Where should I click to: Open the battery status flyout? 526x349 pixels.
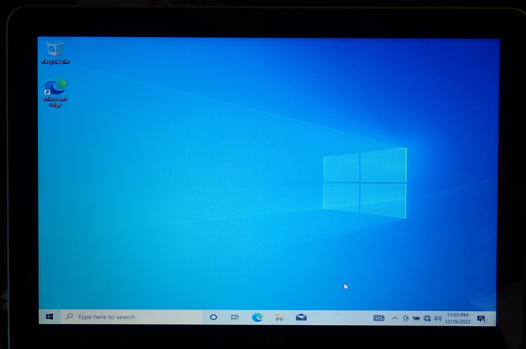[x=416, y=318]
